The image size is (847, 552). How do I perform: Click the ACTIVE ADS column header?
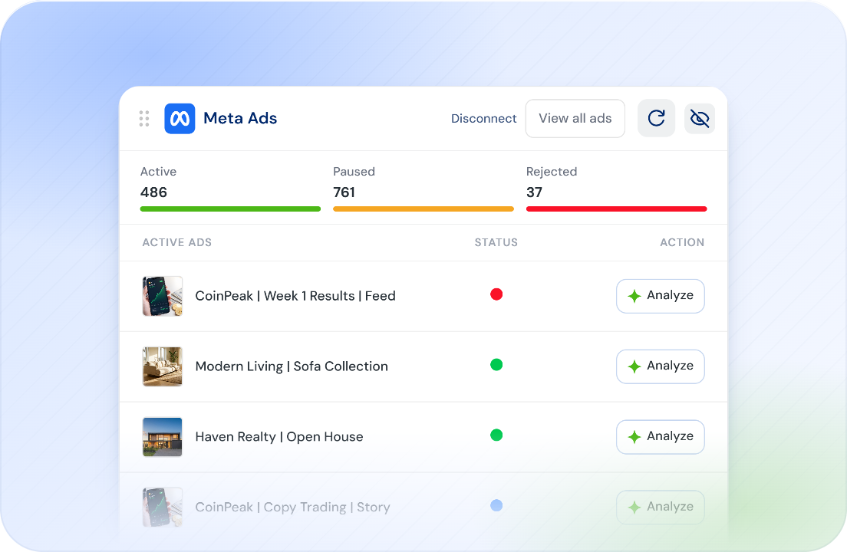point(177,243)
